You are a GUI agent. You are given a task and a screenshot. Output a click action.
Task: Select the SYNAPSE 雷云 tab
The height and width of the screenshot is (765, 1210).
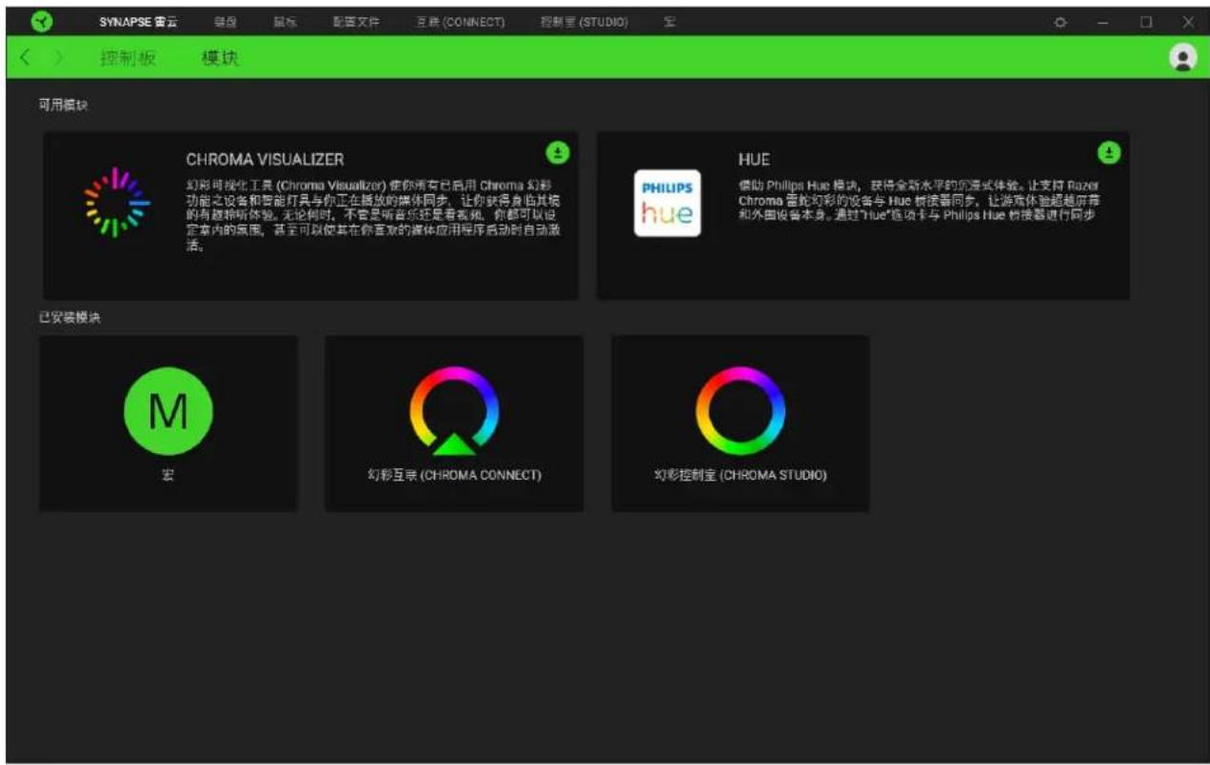[138, 22]
